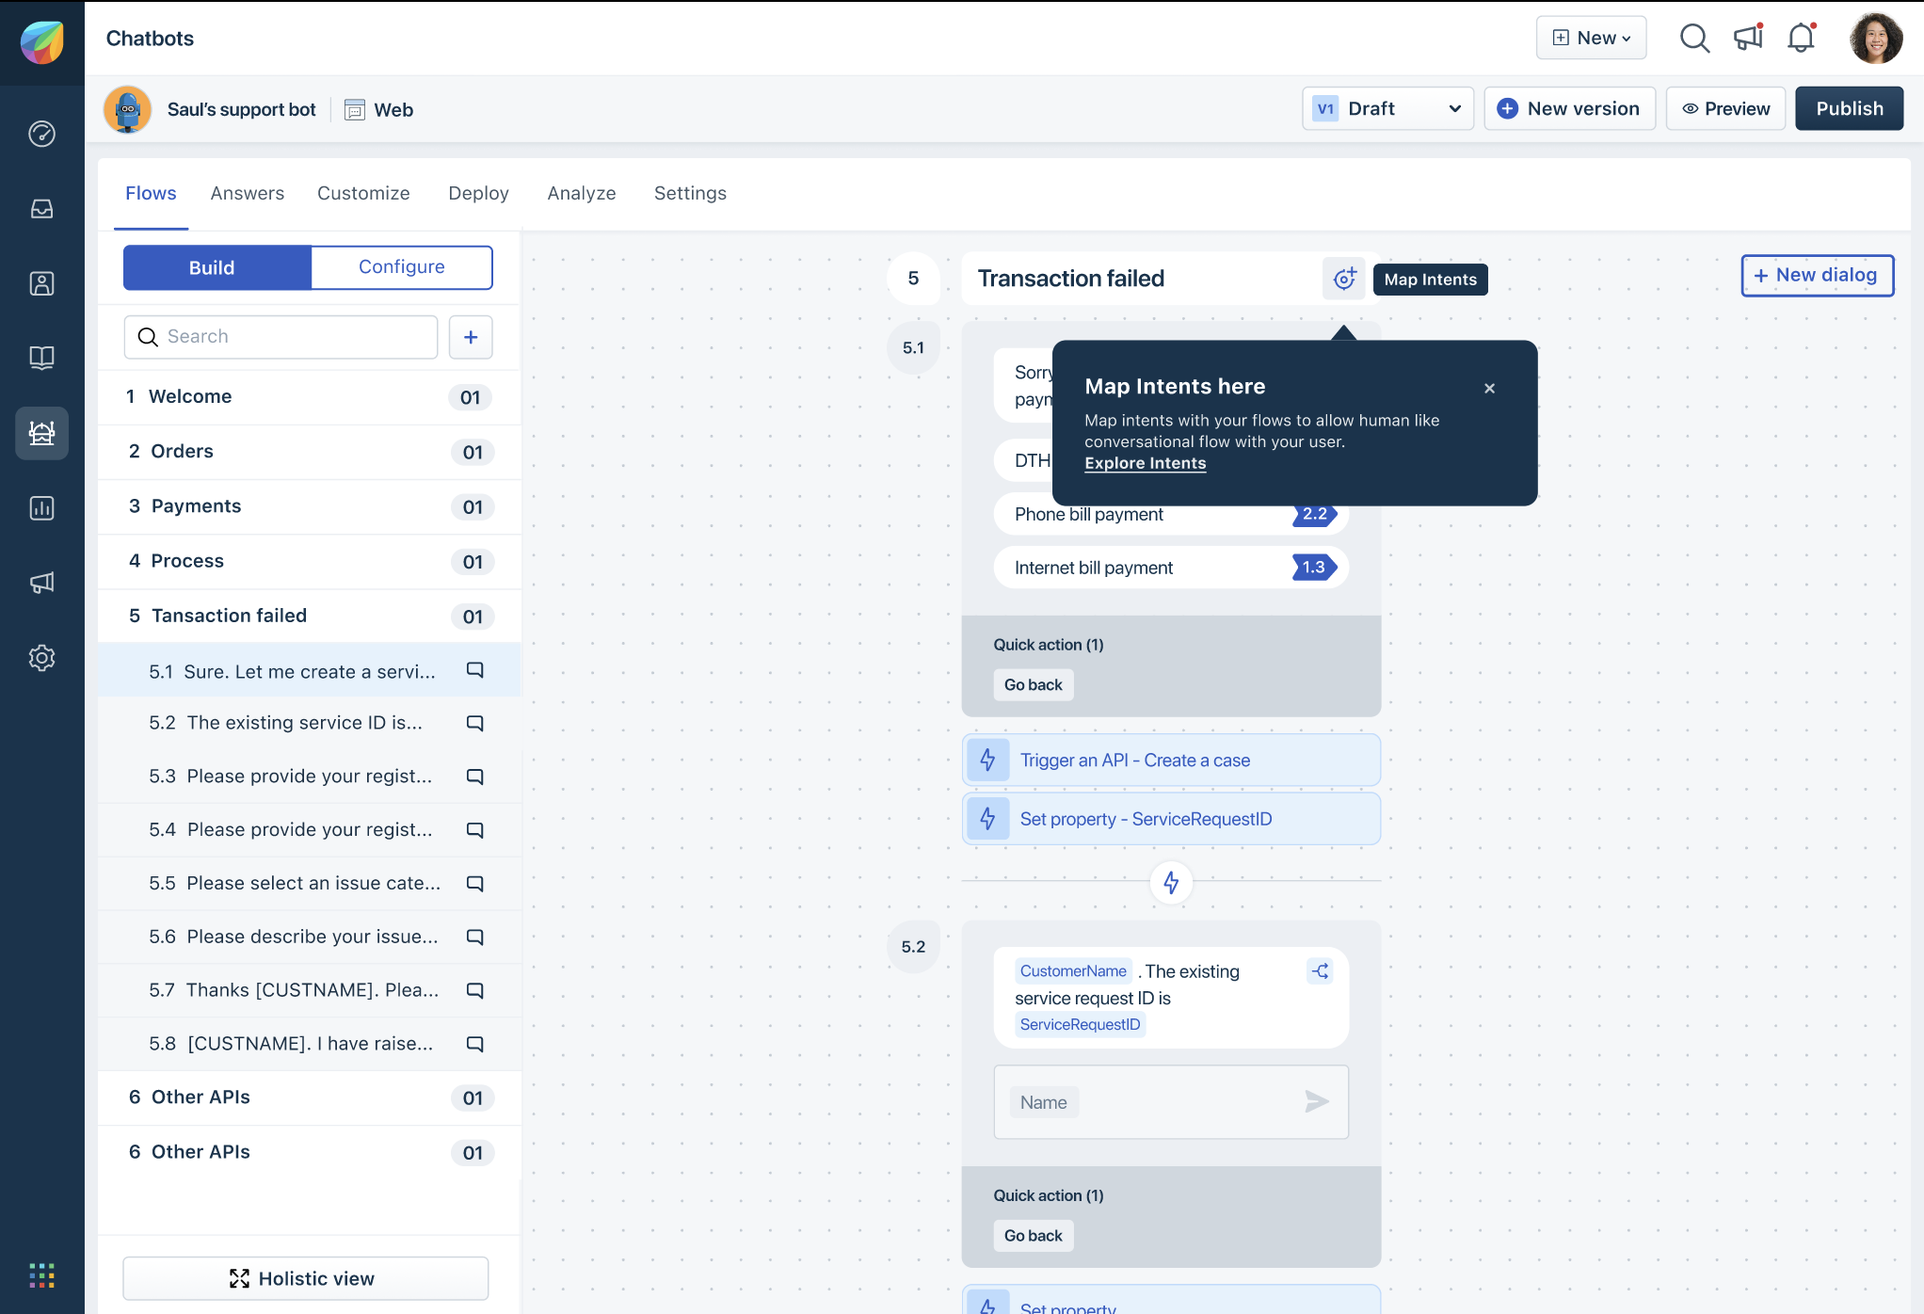Open the app launcher grid icon
Screen dimensions: 1924x1314
point(42,1275)
